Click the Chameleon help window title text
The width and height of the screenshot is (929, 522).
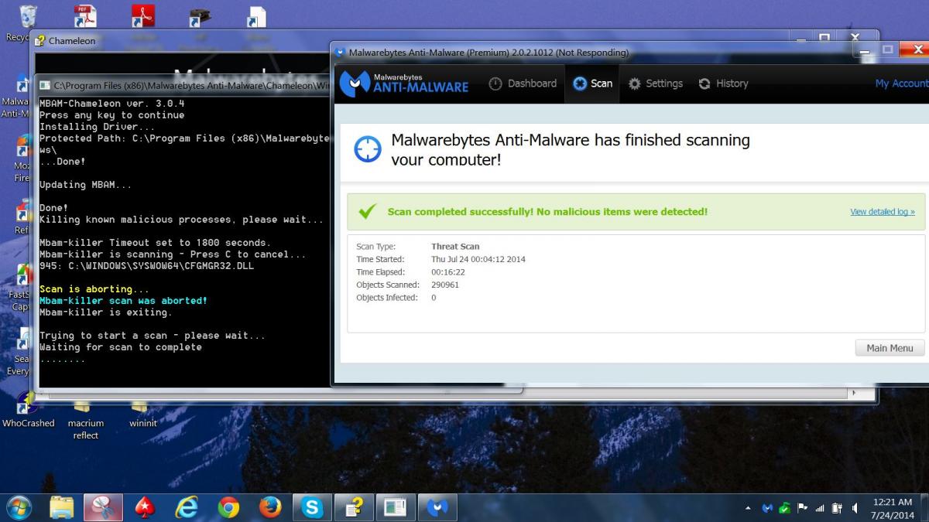[x=72, y=40]
